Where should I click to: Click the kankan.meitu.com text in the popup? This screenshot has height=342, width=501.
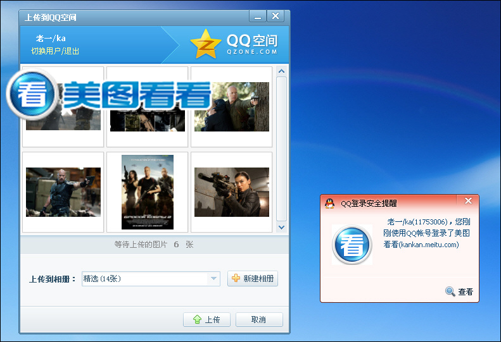pyautogui.click(x=429, y=245)
